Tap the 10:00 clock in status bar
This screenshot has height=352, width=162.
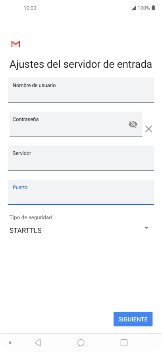coord(30,8)
